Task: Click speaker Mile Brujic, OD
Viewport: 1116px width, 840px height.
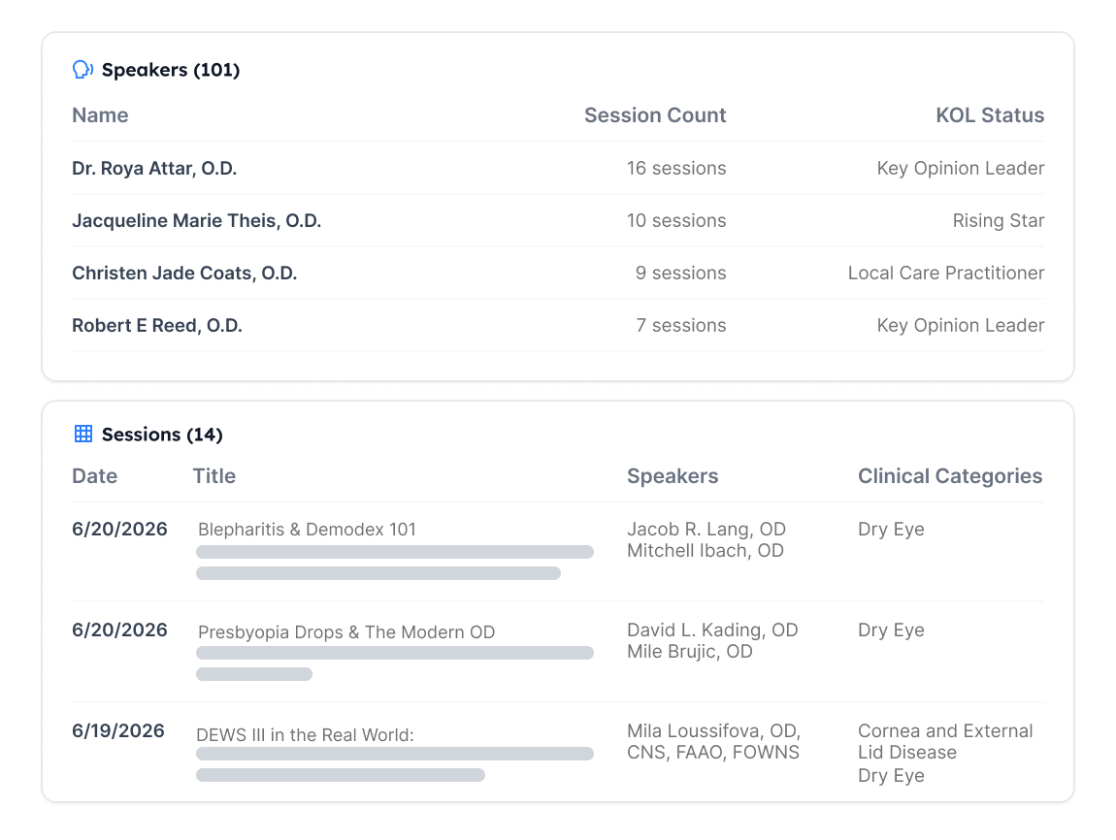Action: pyautogui.click(x=690, y=652)
